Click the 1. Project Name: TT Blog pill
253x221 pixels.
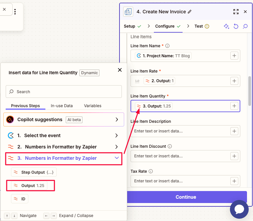click(x=163, y=56)
